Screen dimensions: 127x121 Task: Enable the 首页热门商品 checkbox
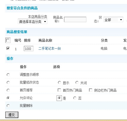point(59,90)
